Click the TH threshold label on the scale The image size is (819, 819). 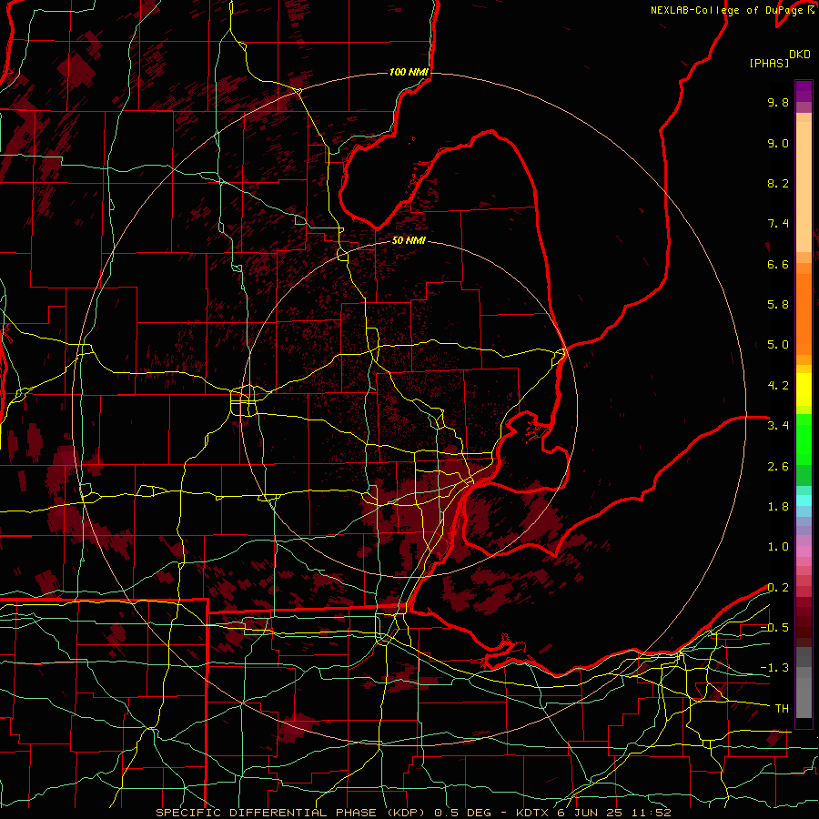click(782, 709)
